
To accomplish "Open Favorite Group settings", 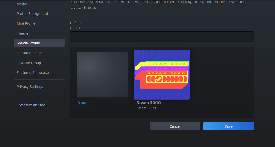I will pos(29,63).
